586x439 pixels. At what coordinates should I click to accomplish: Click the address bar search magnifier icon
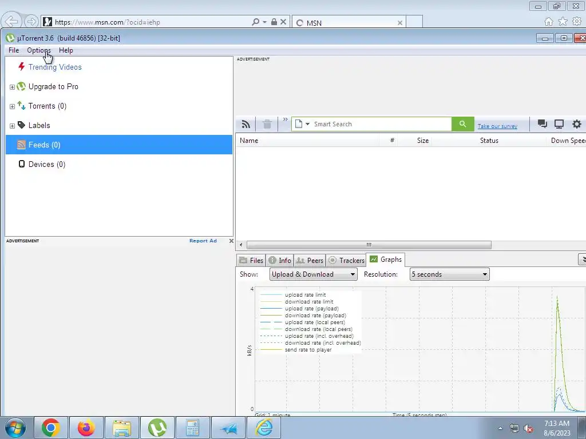click(x=256, y=22)
